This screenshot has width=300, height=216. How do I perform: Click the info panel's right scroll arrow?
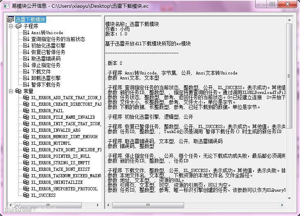282,205
